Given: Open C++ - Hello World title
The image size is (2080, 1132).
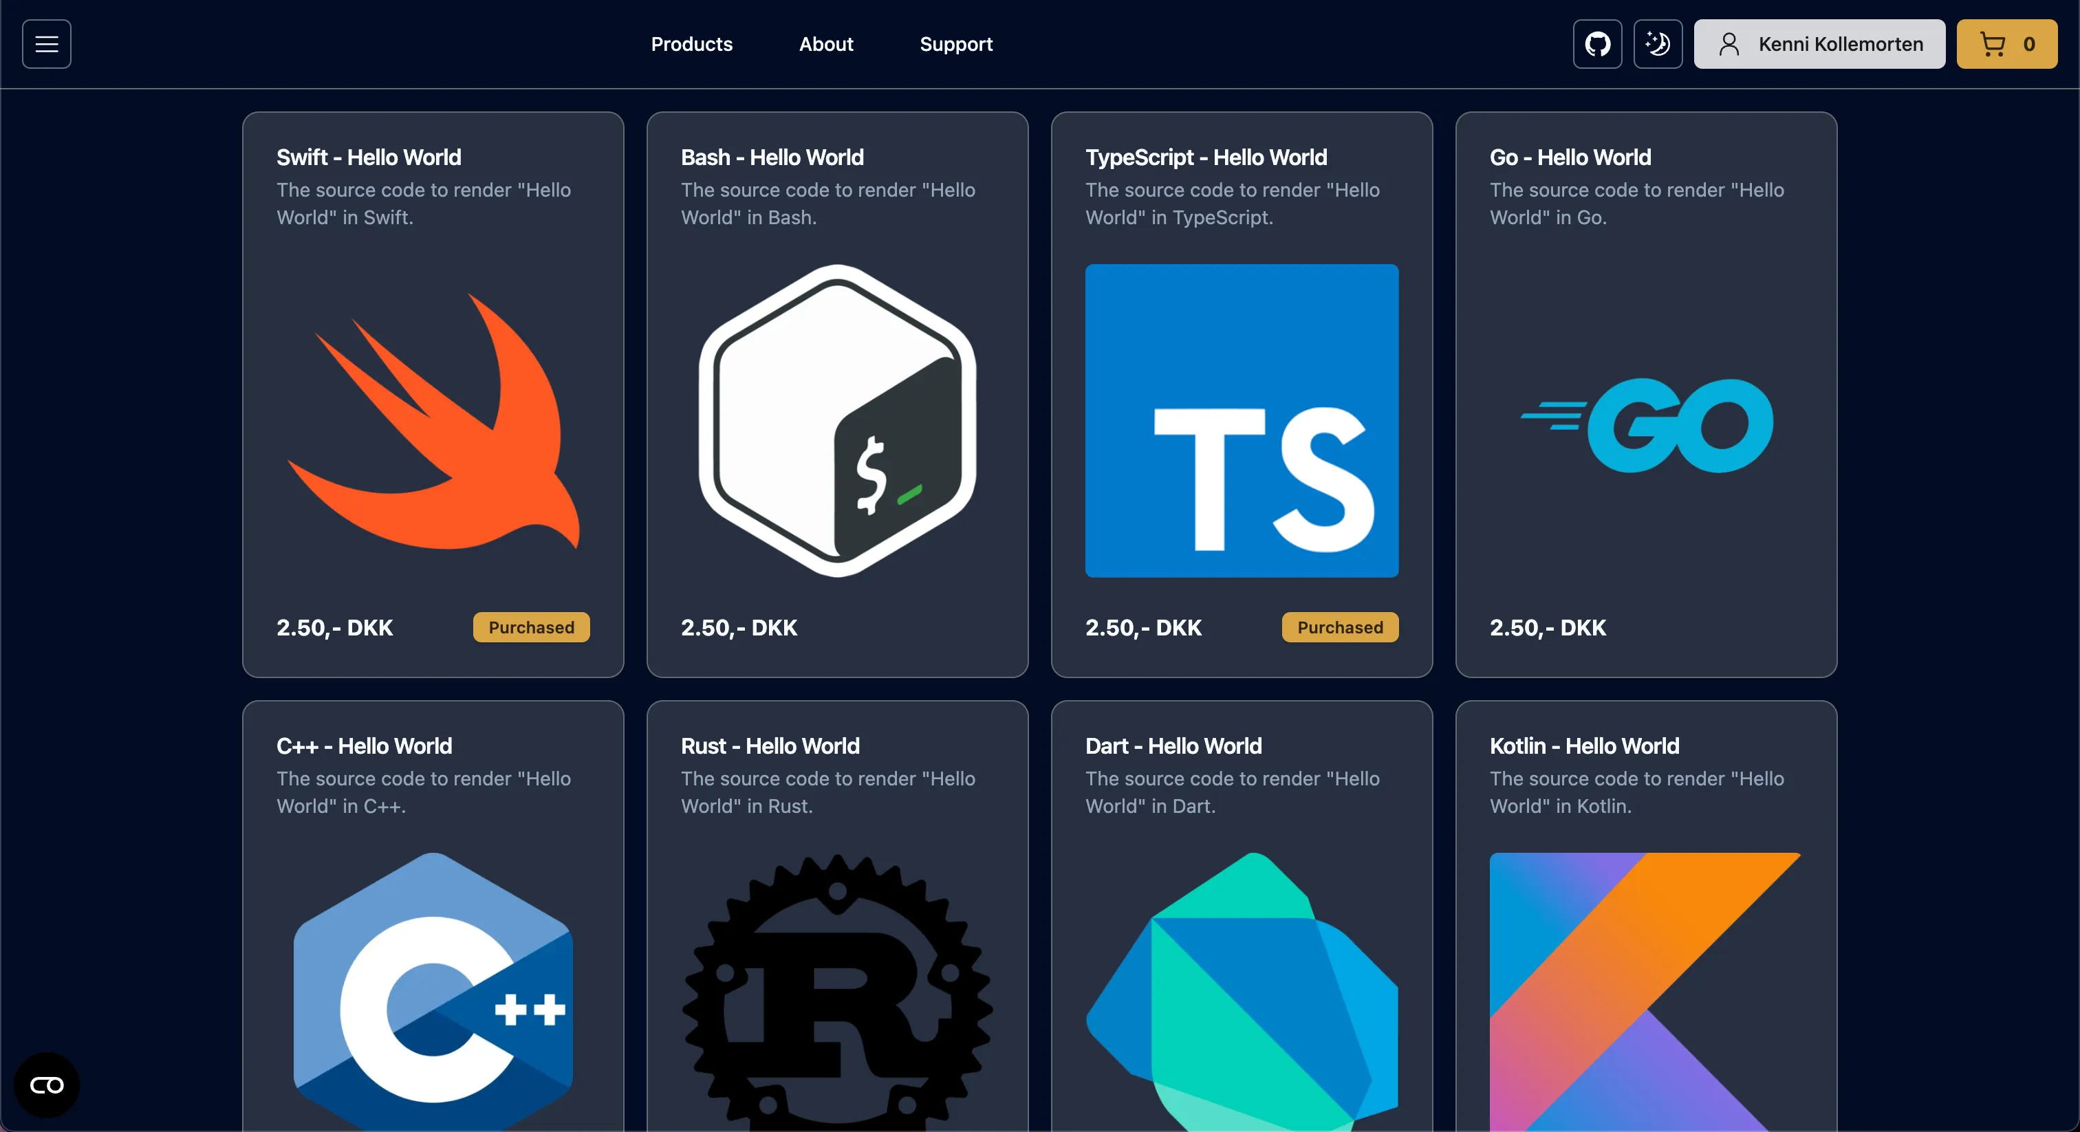Looking at the screenshot, I should (x=364, y=746).
